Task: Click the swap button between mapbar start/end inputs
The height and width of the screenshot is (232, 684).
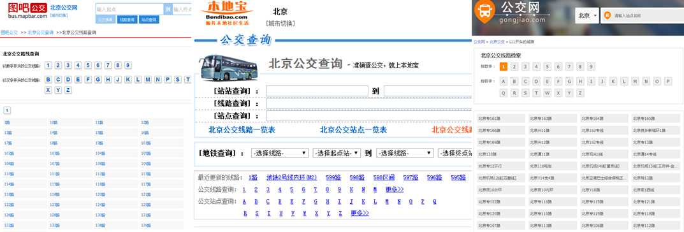Action: (168, 9)
